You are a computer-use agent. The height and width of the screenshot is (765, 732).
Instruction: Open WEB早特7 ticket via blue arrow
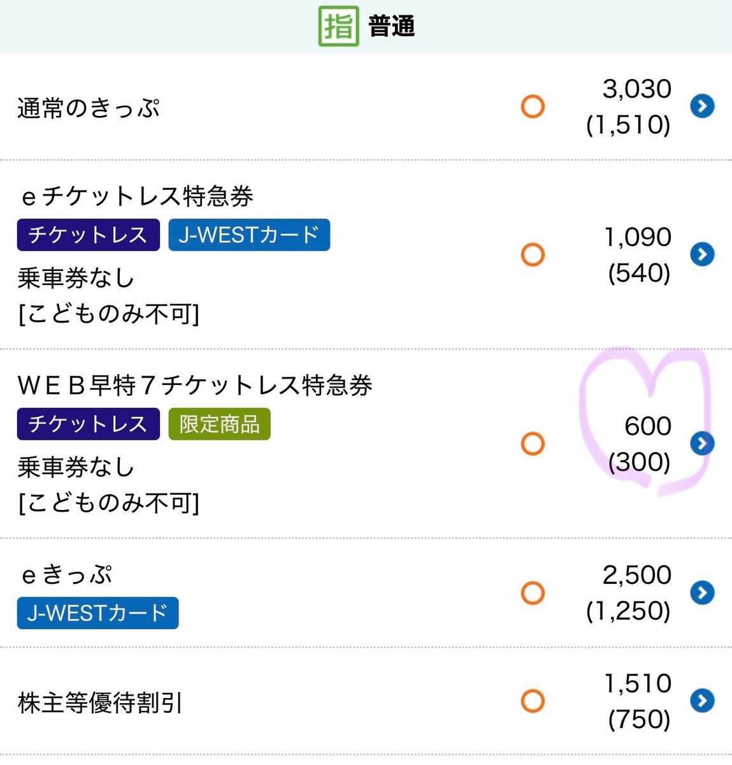[x=702, y=443]
